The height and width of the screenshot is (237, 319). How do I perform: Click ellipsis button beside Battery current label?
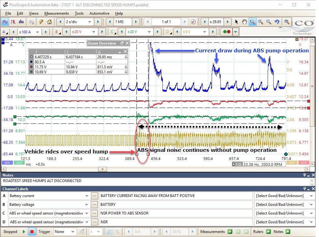click(x=95, y=196)
